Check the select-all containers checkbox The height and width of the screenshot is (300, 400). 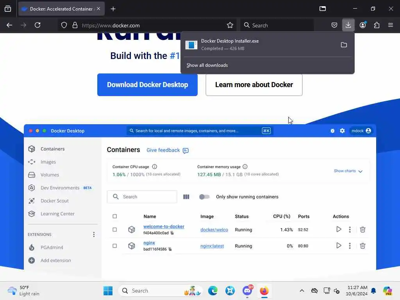pos(115,216)
